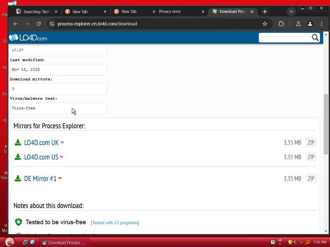The height and width of the screenshot is (247, 330).
Task: Click the green virus-free shield icon
Action: pos(18,222)
